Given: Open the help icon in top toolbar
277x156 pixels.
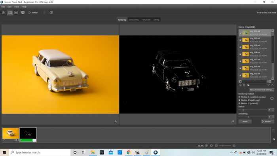Looking at the screenshot, I should tap(51, 13).
